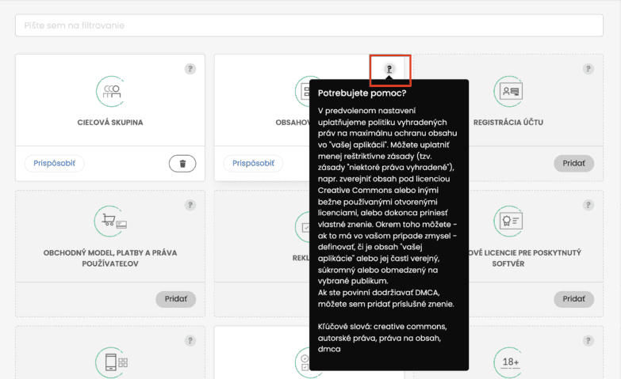Click the ID card icon for Registrácia účtu

pyautogui.click(x=508, y=91)
